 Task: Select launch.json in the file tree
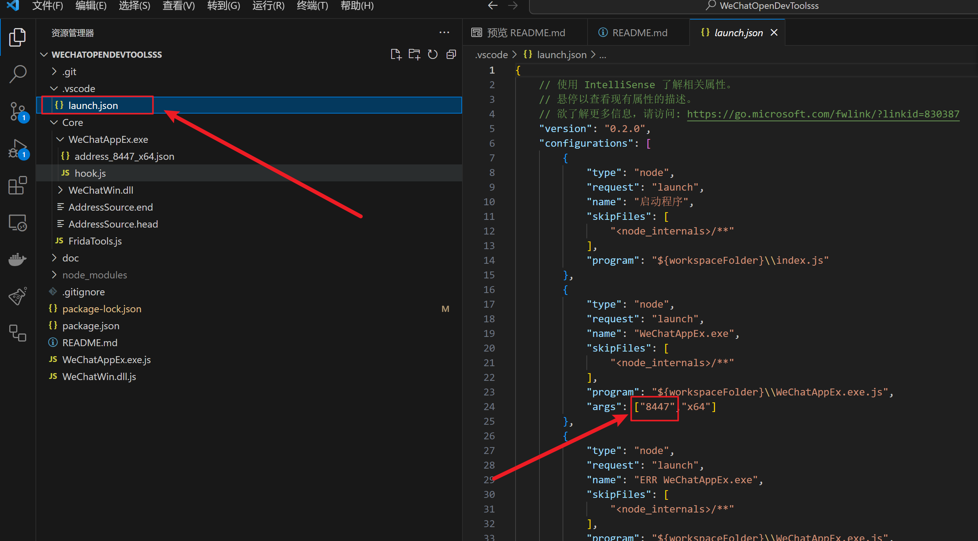250,106
